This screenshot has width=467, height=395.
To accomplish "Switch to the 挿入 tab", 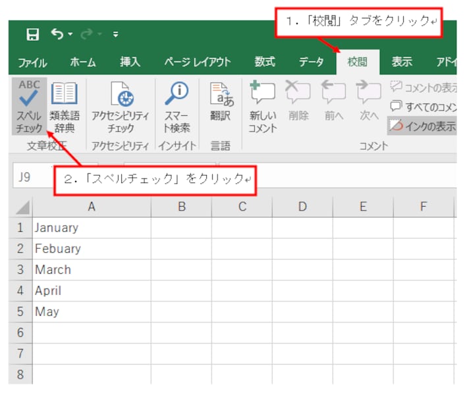I will (130, 62).
